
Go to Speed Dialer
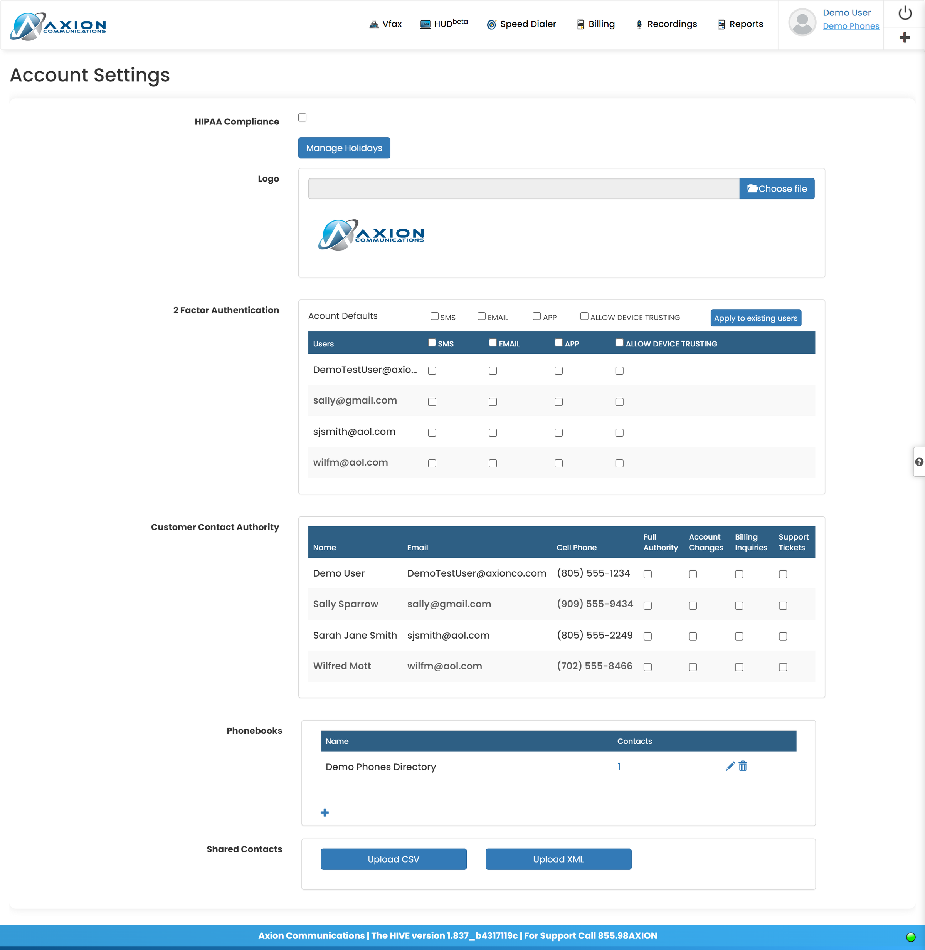(x=521, y=24)
